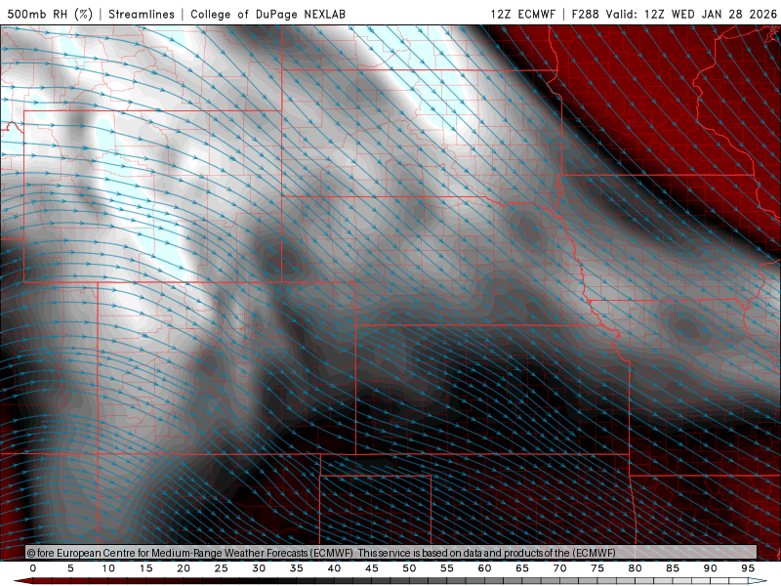Click the 55 value on color scale
This screenshot has height=586, width=781.
pyautogui.click(x=447, y=568)
